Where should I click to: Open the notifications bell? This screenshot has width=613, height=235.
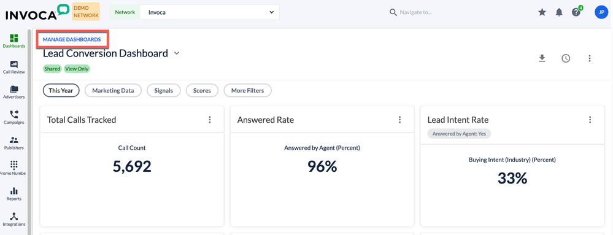(559, 12)
